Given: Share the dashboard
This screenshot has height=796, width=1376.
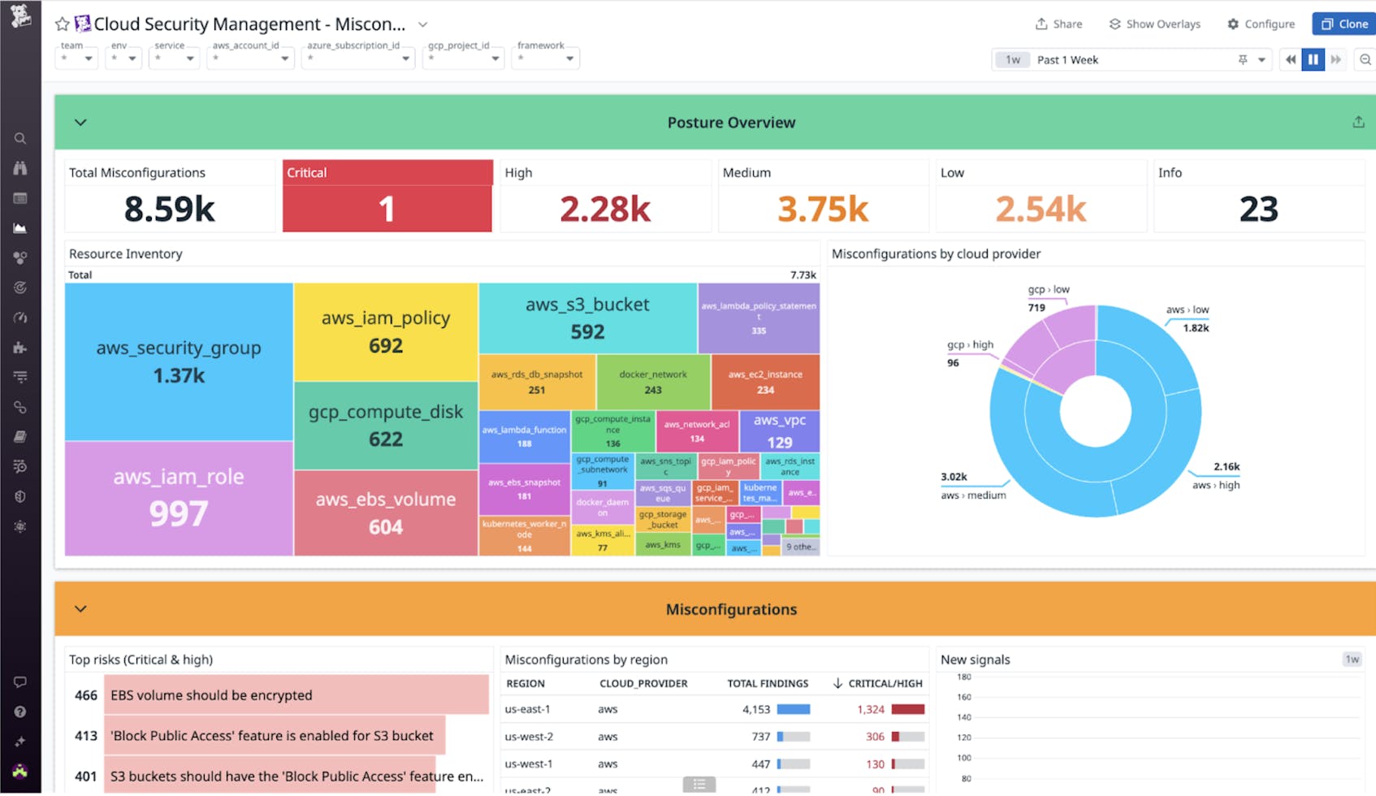Looking at the screenshot, I should click(x=1058, y=24).
